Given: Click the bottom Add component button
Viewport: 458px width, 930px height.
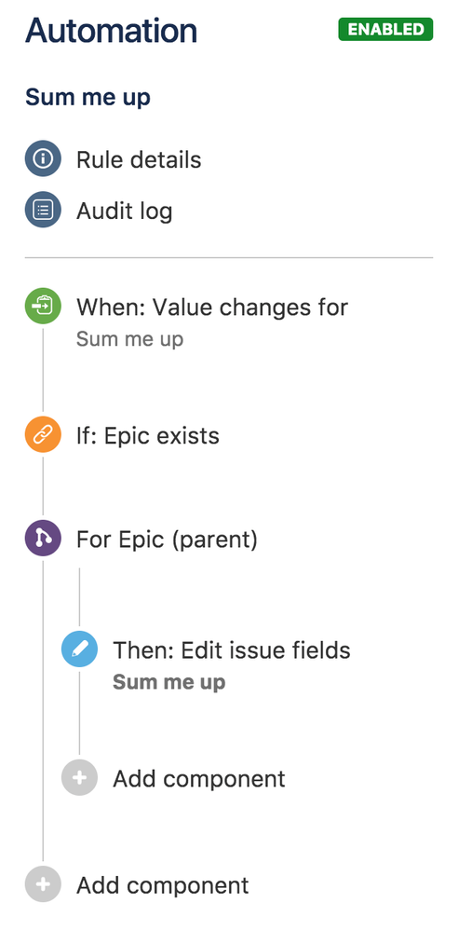Looking at the screenshot, I should pos(162,885).
